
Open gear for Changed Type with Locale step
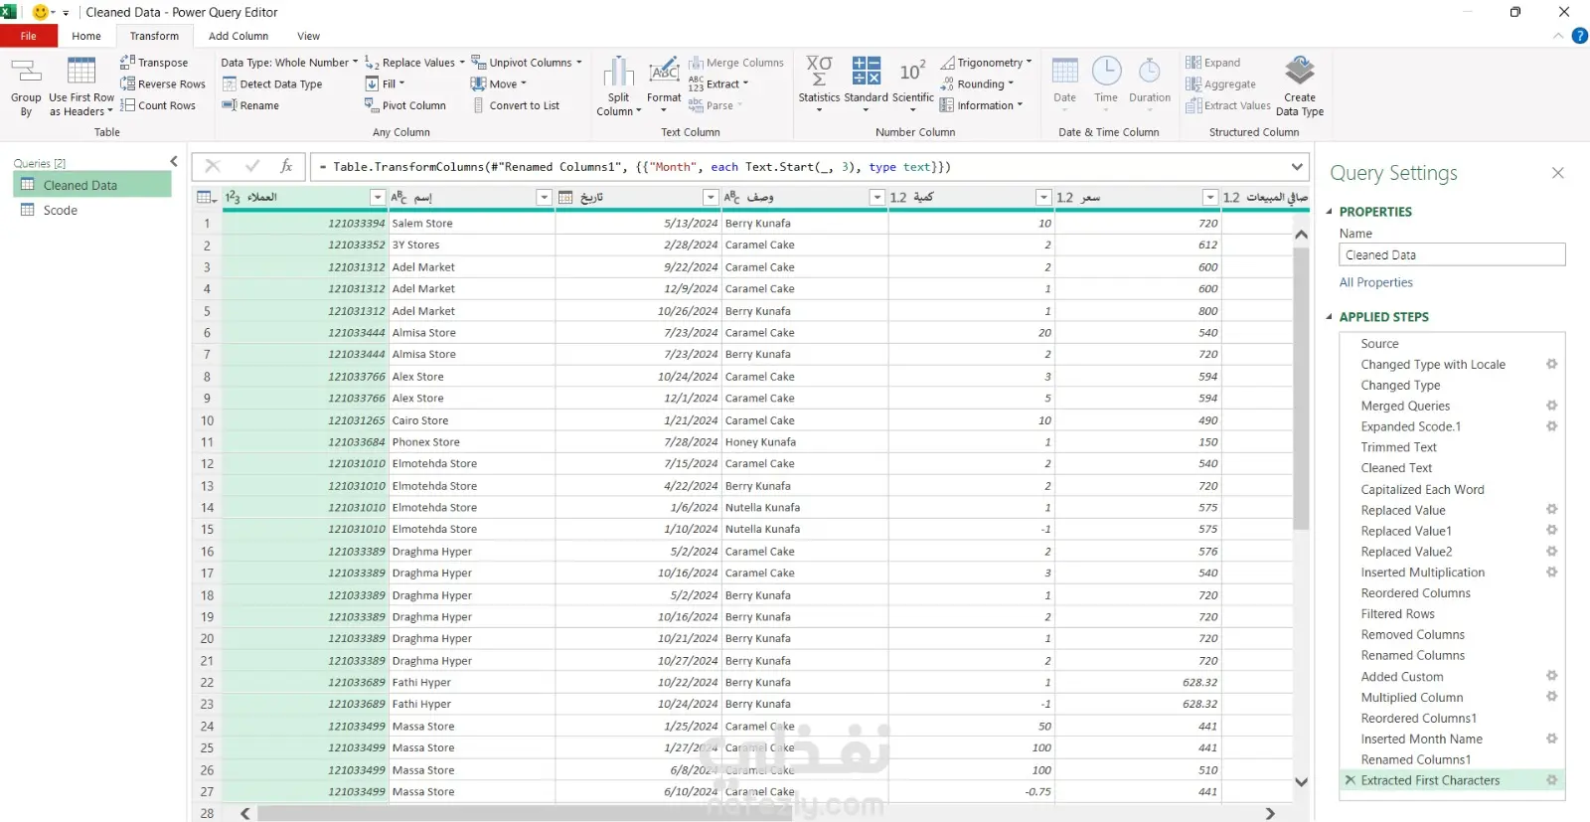pyautogui.click(x=1551, y=364)
